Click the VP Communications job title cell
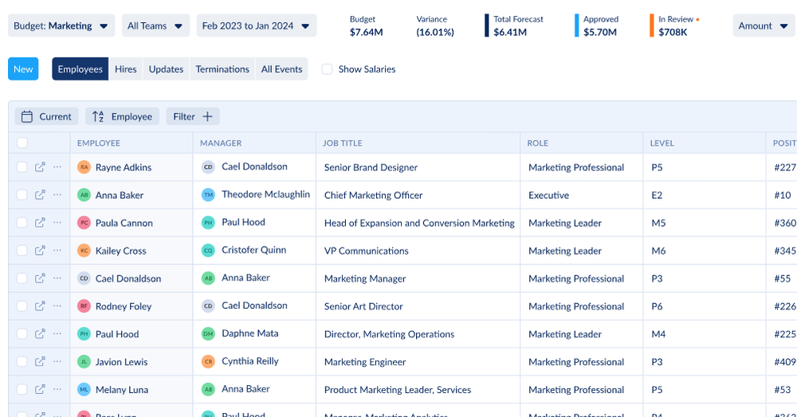This screenshot has height=417, width=797. (418, 251)
